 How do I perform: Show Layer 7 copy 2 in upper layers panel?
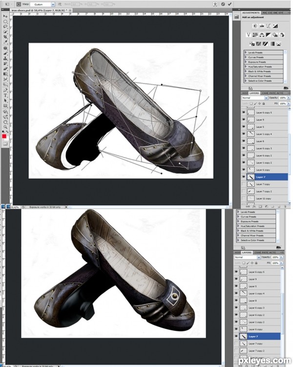244,191
